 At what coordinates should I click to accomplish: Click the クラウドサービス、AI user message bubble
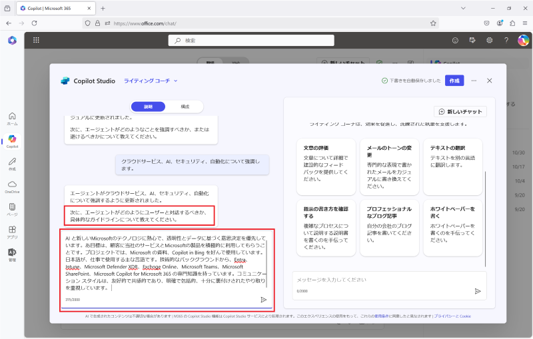click(x=192, y=165)
